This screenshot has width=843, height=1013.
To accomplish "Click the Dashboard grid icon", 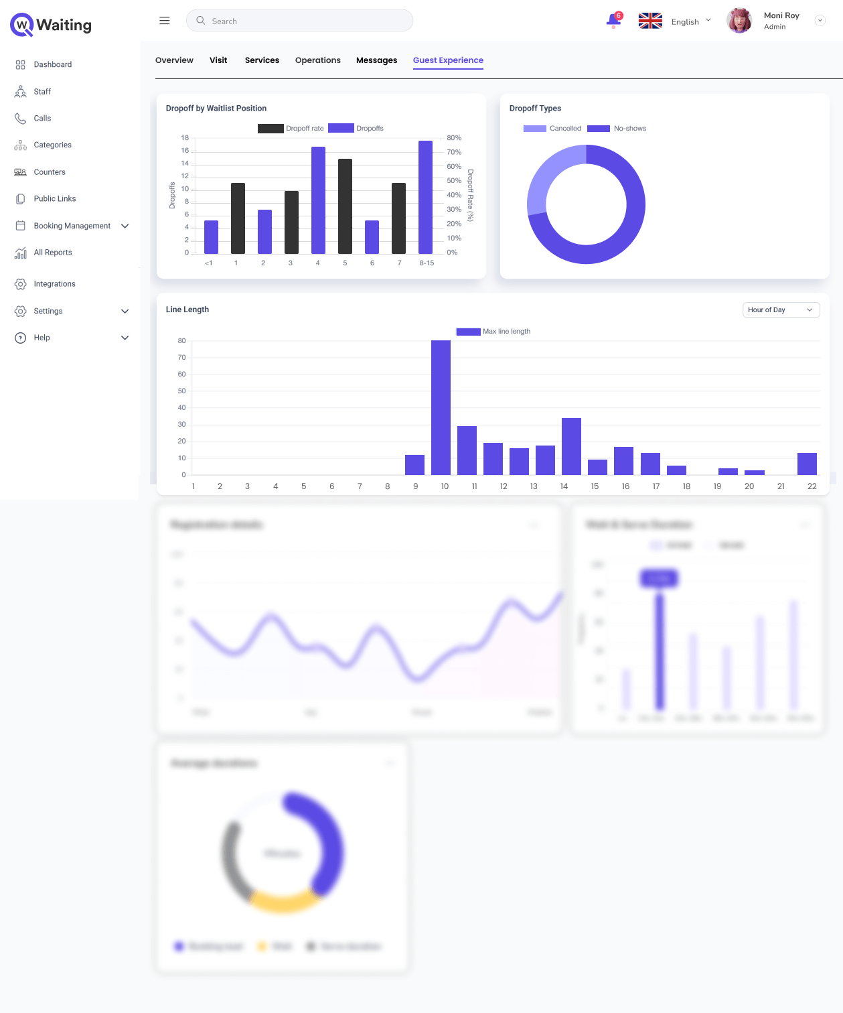I will tap(21, 65).
